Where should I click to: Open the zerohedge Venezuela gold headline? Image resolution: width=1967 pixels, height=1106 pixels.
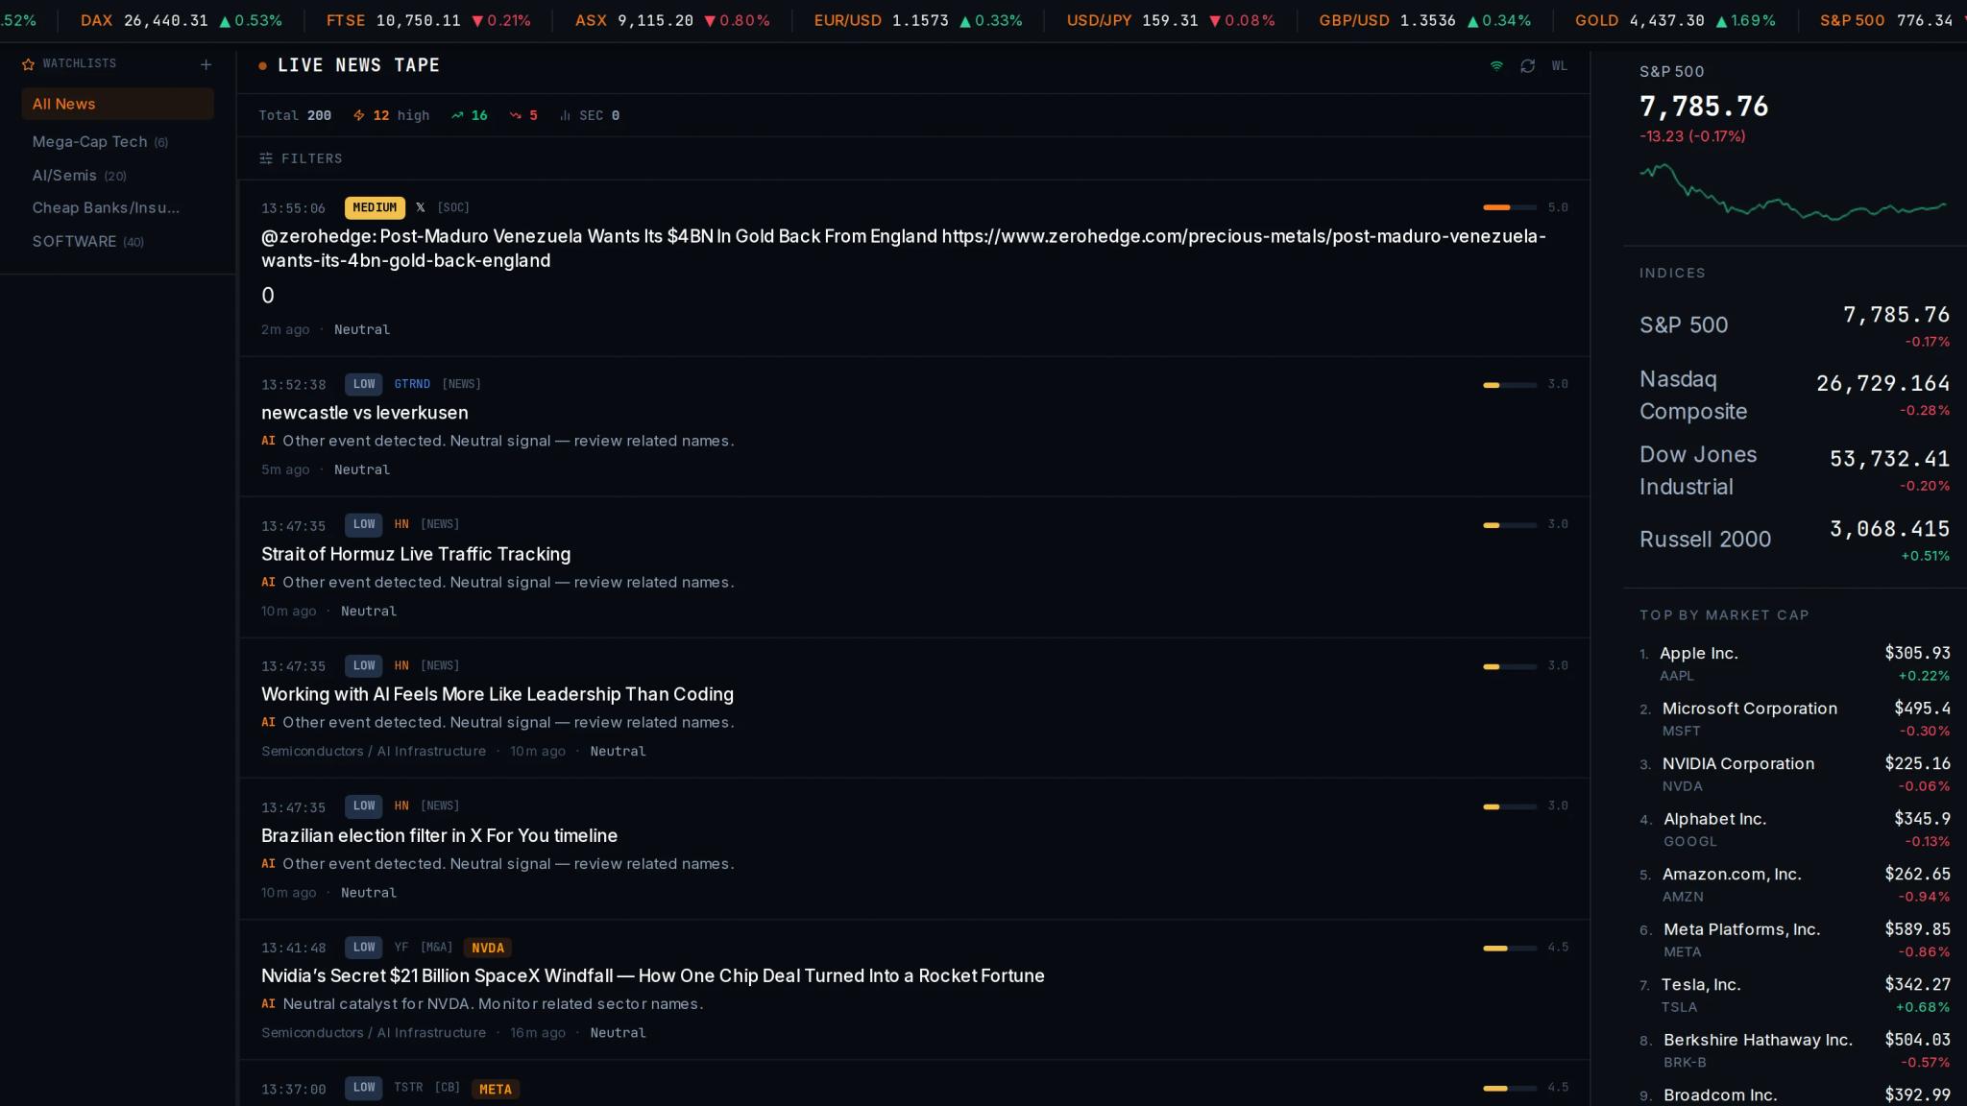coord(904,248)
